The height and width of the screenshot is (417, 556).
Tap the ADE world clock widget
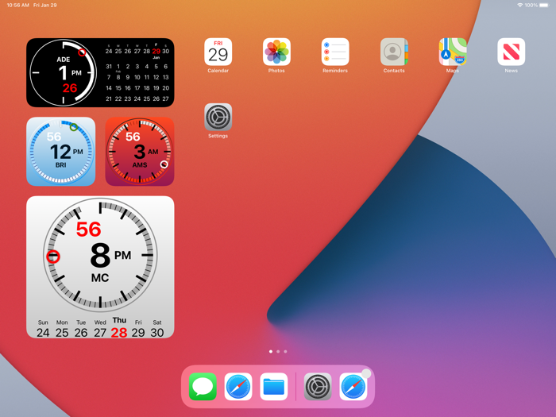pyautogui.click(x=100, y=73)
